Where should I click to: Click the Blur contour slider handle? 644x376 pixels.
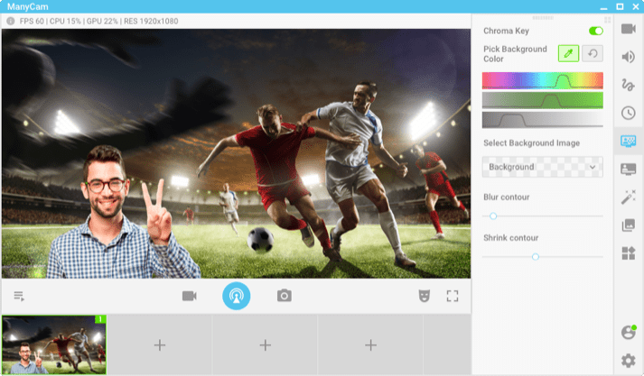click(493, 216)
